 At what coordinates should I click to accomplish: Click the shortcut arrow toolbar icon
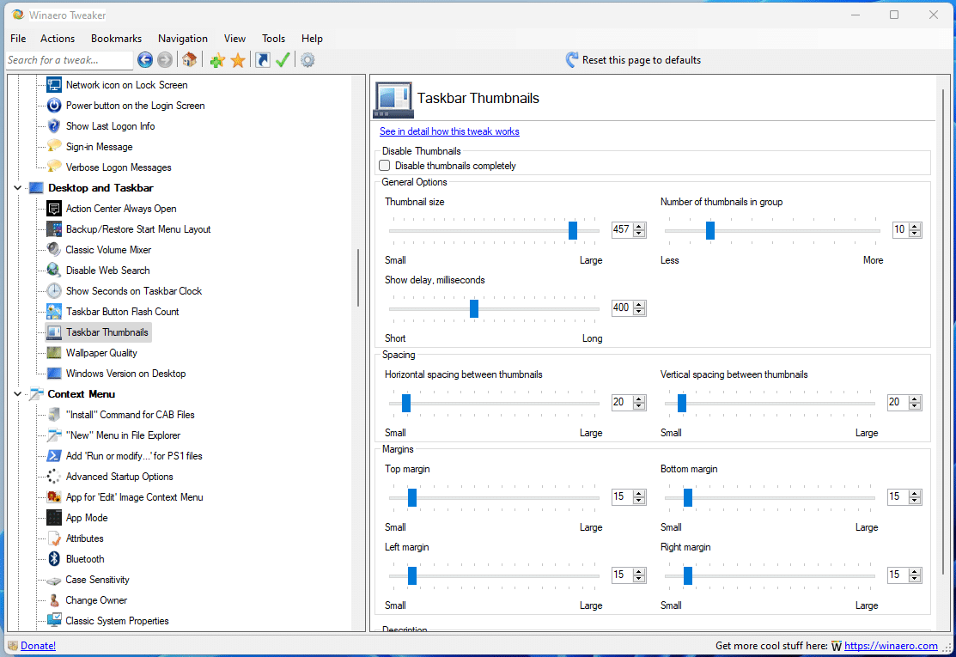(263, 60)
